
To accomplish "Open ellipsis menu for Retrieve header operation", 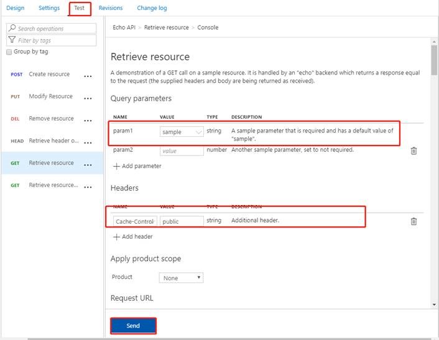I will pos(88,142).
